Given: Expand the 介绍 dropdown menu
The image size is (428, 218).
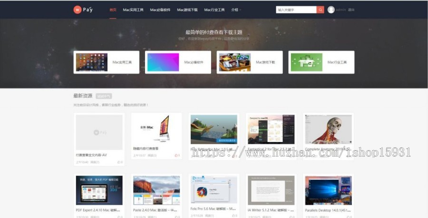Looking at the screenshot, I should [x=236, y=10].
